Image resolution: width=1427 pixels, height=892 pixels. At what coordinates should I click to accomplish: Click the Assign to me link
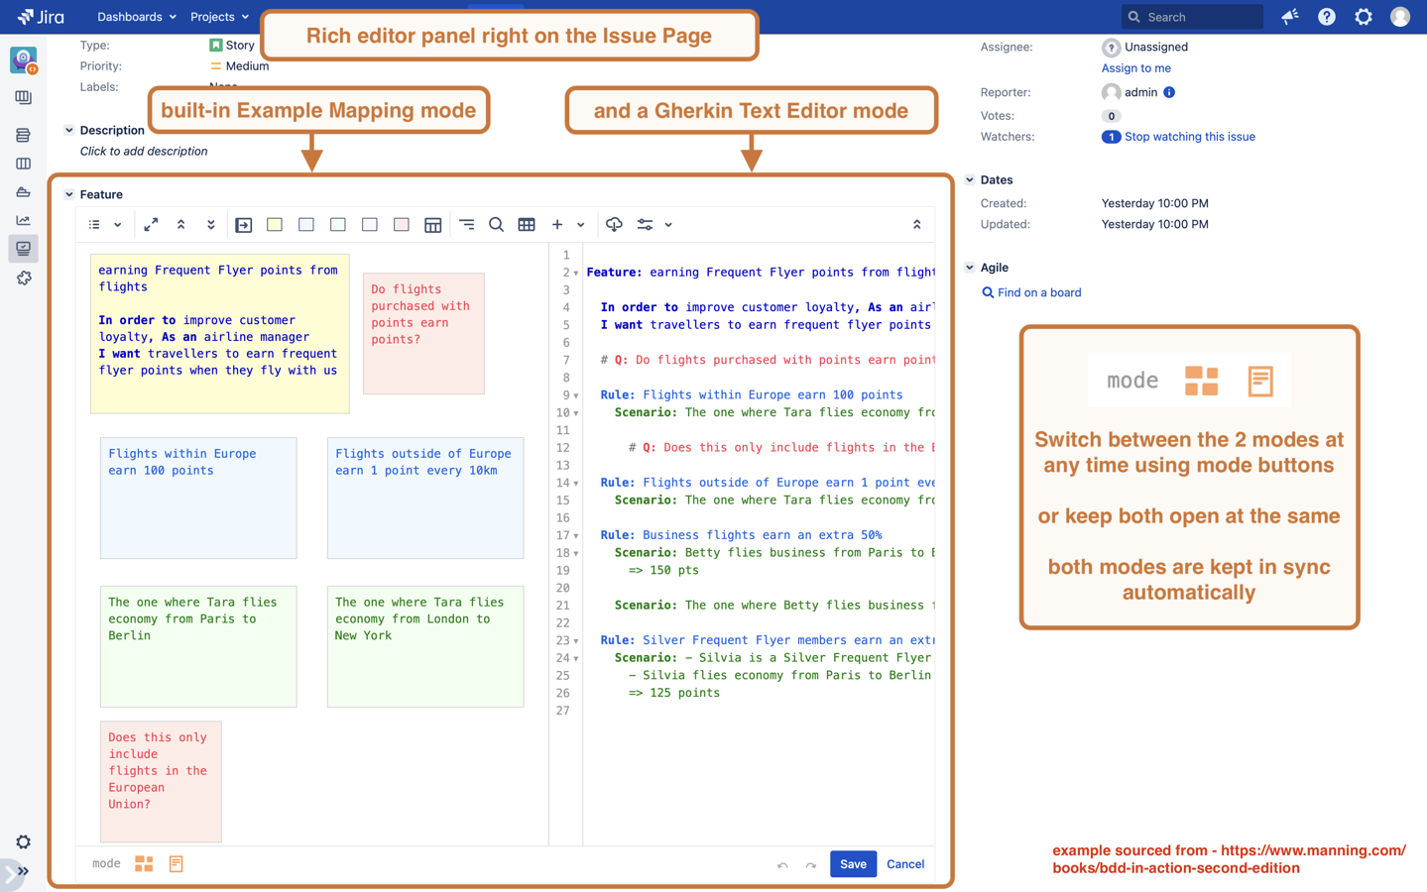(x=1135, y=68)
